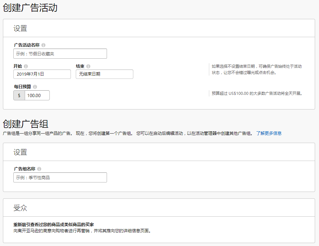Open the 了解更多信息 link
Viewport: 319px width, 246px height.
[269, 133]
